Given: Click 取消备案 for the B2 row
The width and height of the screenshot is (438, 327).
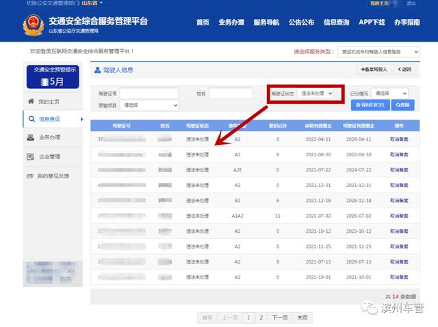Looking at the screenshot, I should [x=399, y=201].
